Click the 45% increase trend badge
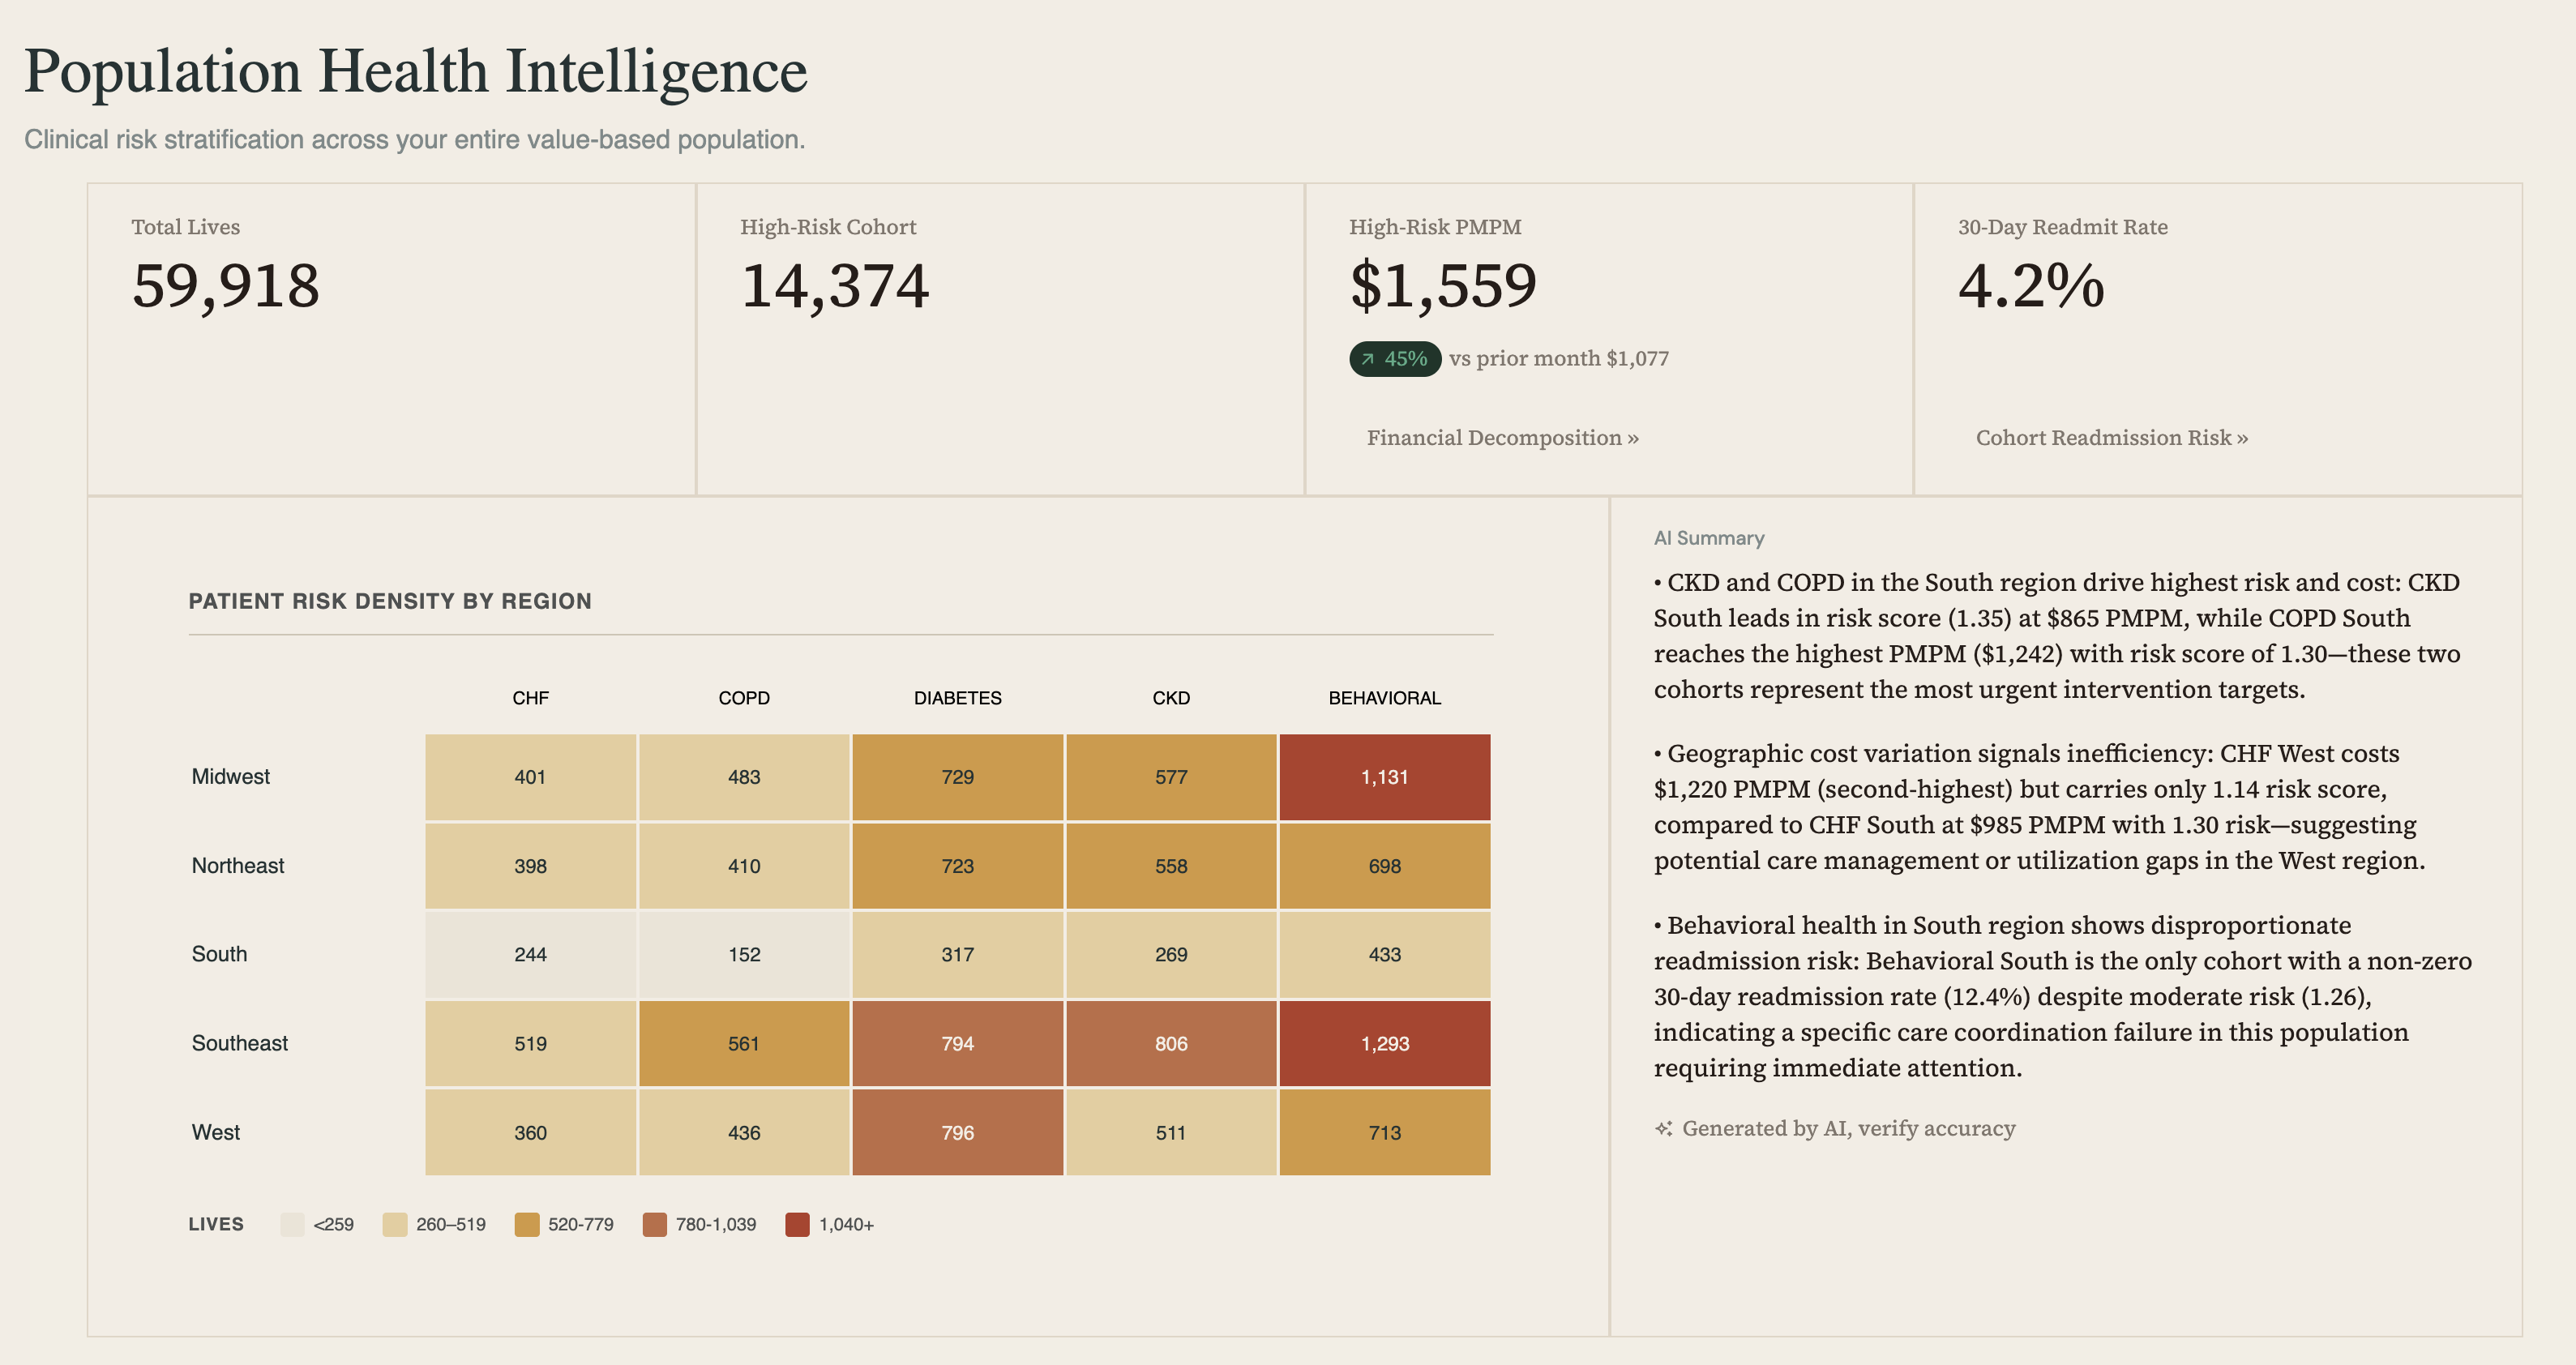Viewport: 2576px width, 1365px height. 1395,359
